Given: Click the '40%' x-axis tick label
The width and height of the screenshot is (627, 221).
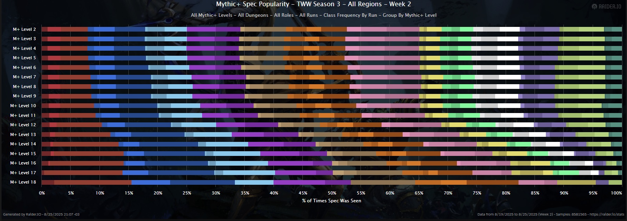Looking at the screenshot, I should coord(274,193).
